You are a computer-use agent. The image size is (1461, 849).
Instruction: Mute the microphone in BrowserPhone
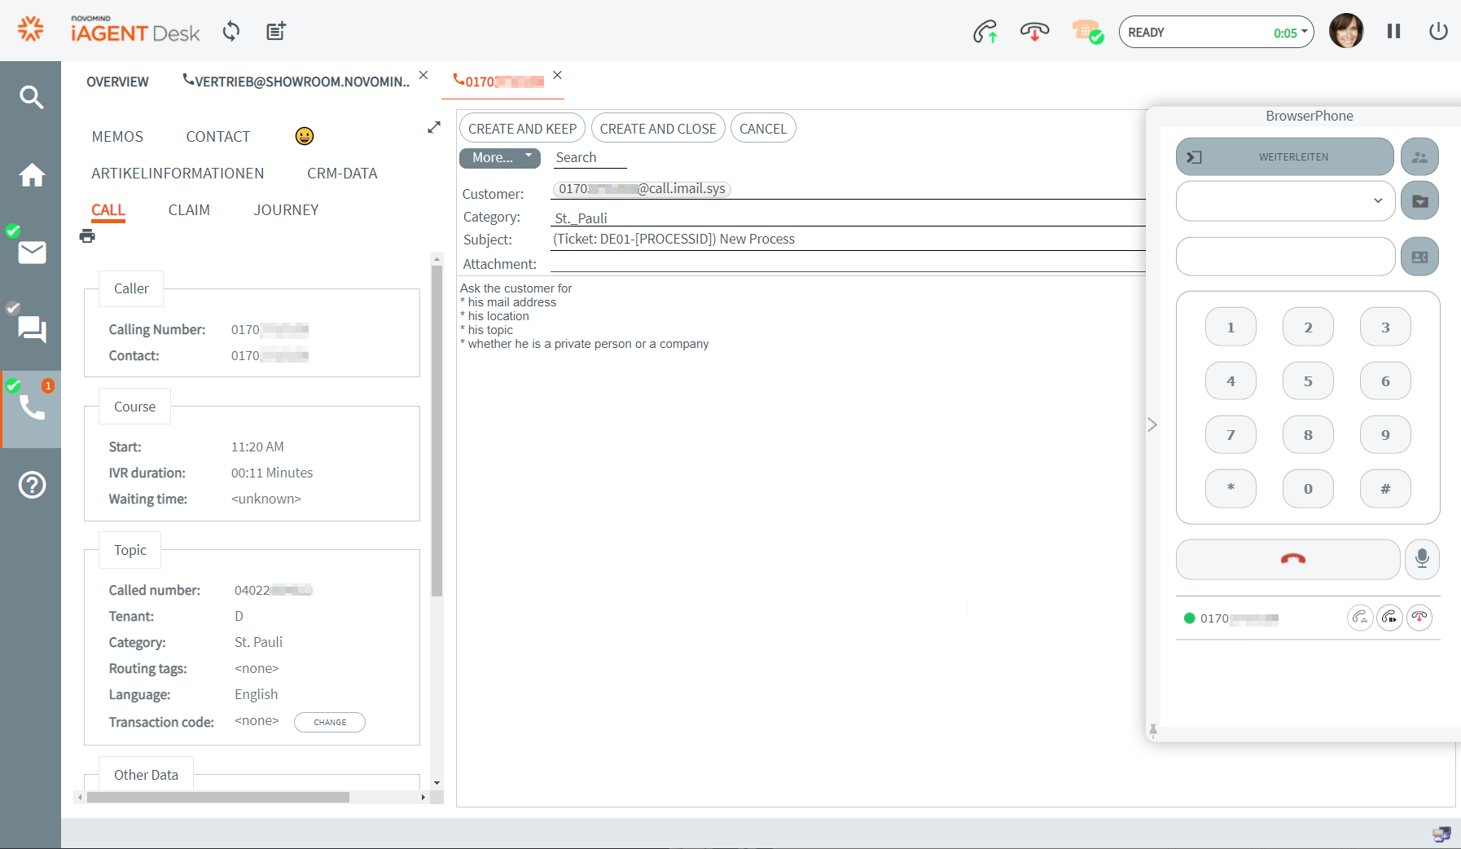pyautogui.click(x=1422, y=559)
